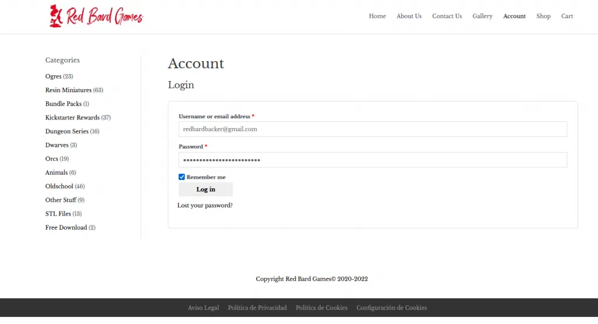Go to the About Us page
The width and height of the screenshot is (598, 324).
[x=409, y=16]
